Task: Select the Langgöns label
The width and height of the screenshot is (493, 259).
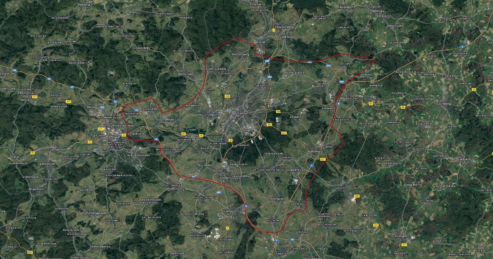Action: [x=232, y=210]
